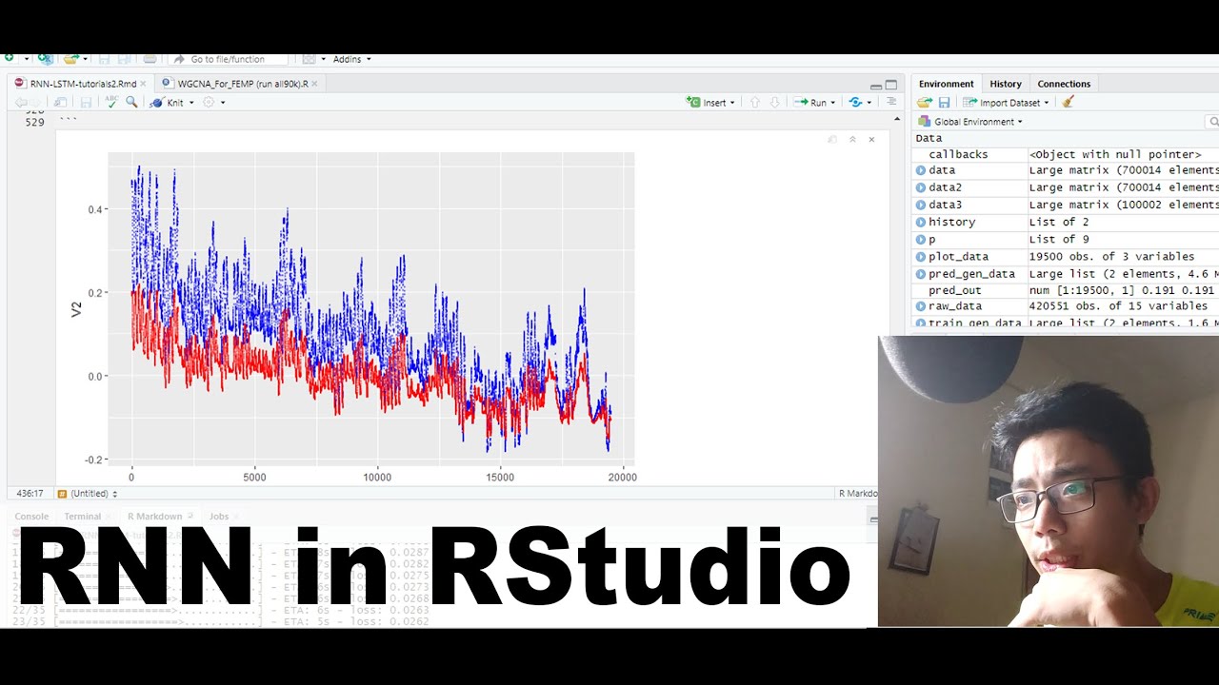Click the Publish icon
The image size is (1219, 685).
(x=856, y=102)
